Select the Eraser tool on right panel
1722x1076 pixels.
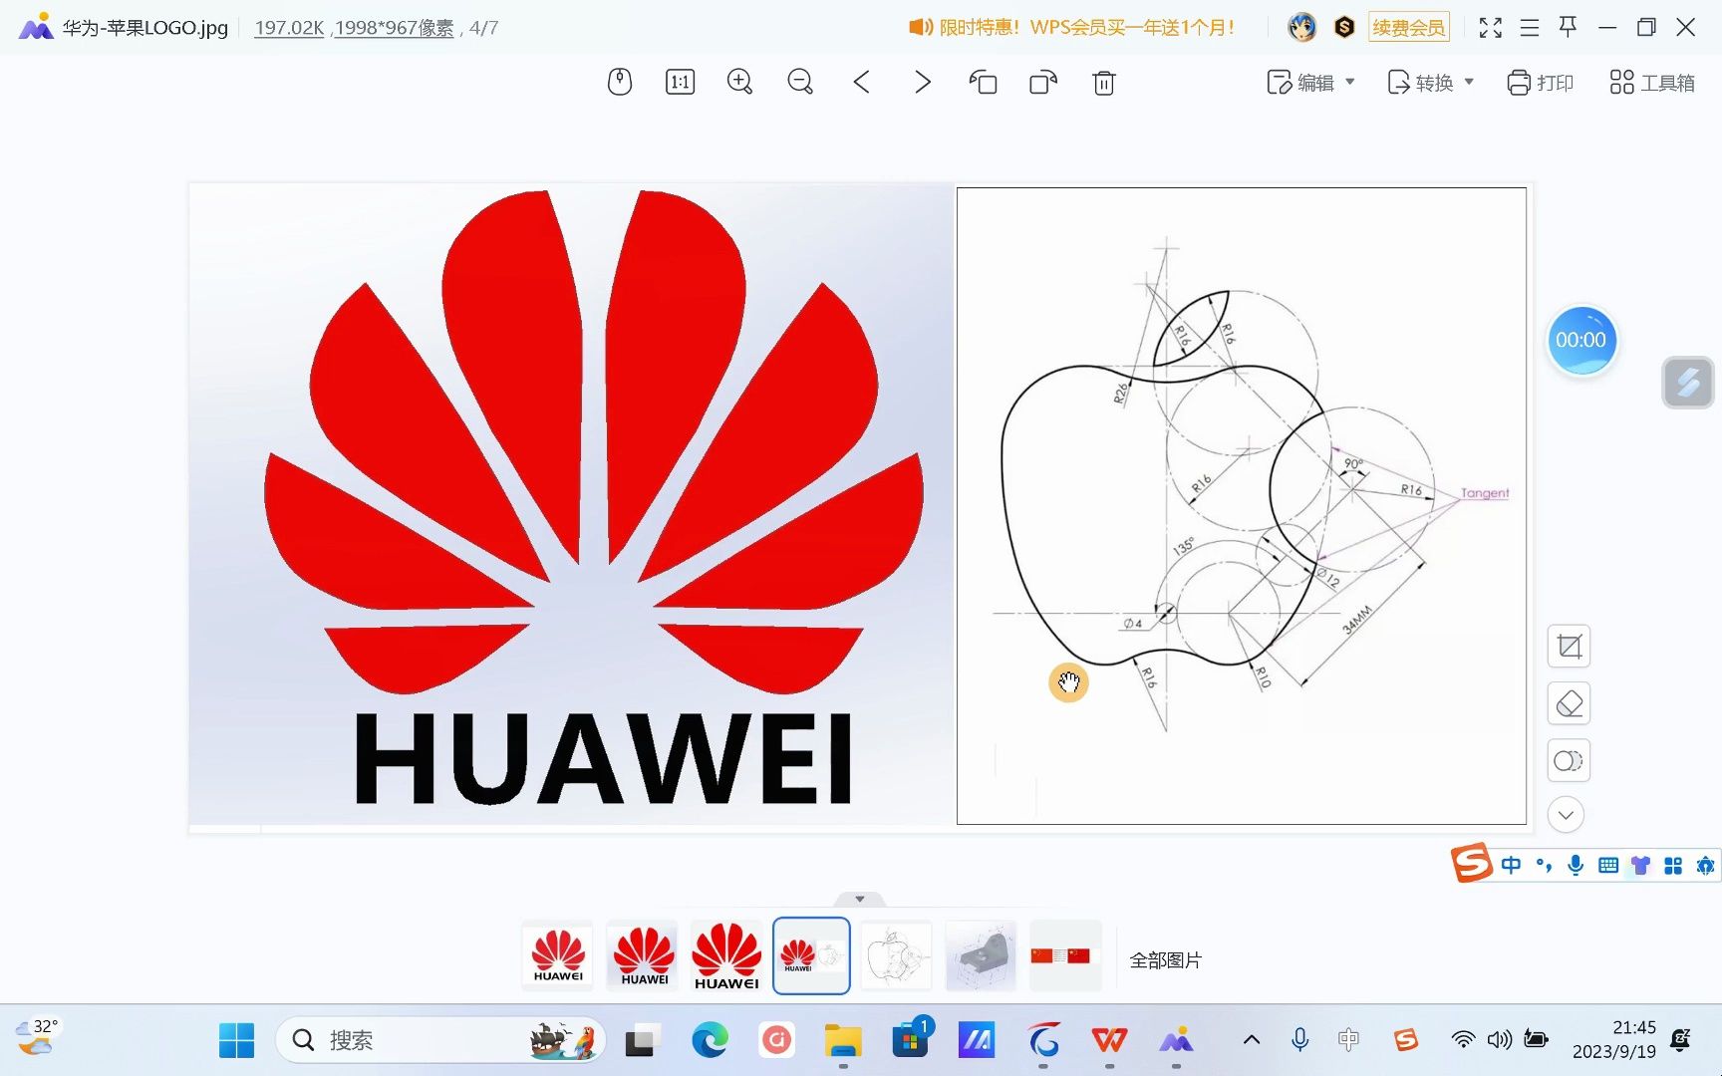(x=1568, y=703)
